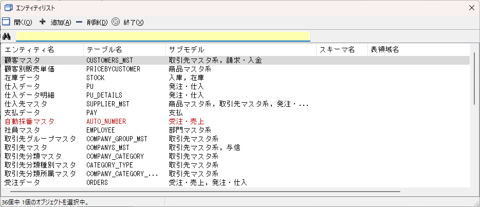Image resolution: width=480 pixels, height=207 pixels.
Task: Click status bar text 36個中 1個のオブジェクトを選択中
Action: pyautogui.click(x=45, y=202)
